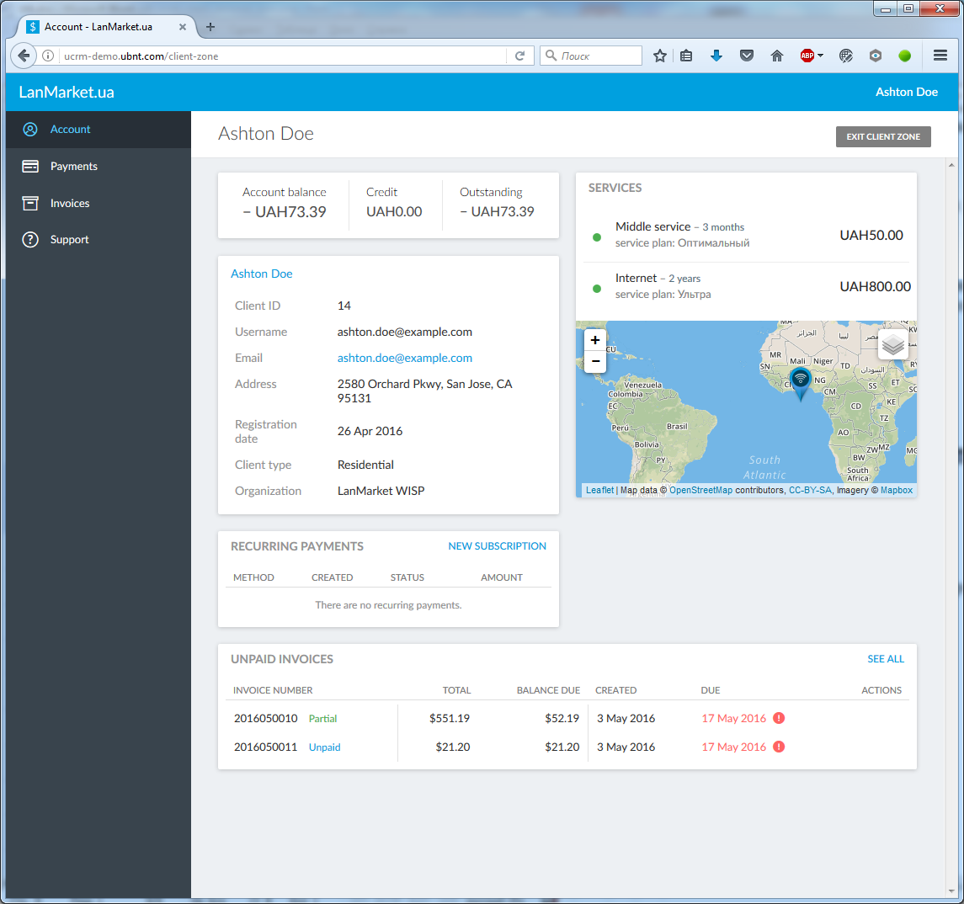964x904 pixels.
Task: Click the map layers icon
Action: pyautogui.click(x=893, y=345)
